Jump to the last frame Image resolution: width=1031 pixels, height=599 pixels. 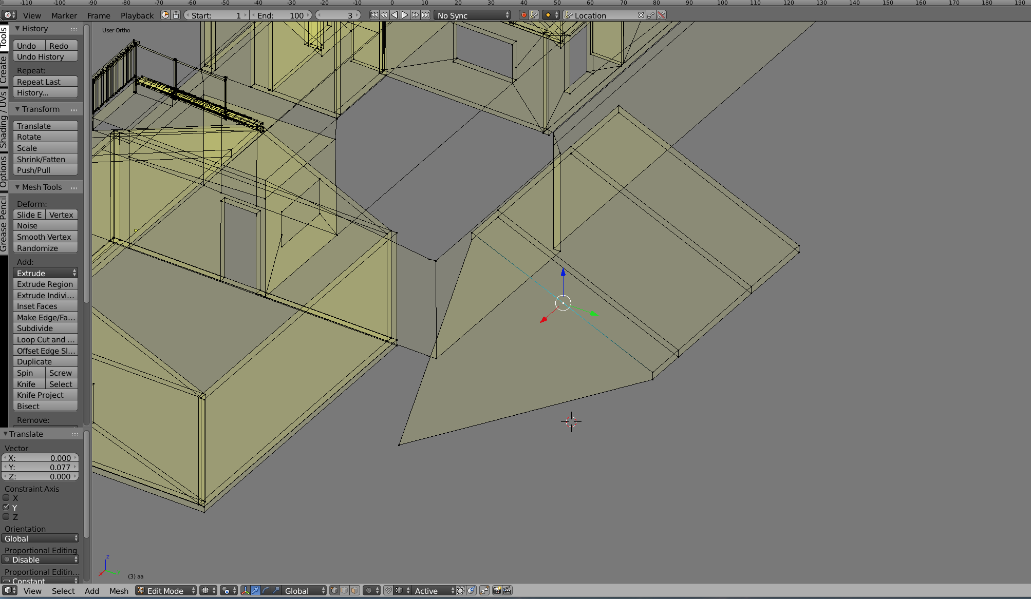425,15
